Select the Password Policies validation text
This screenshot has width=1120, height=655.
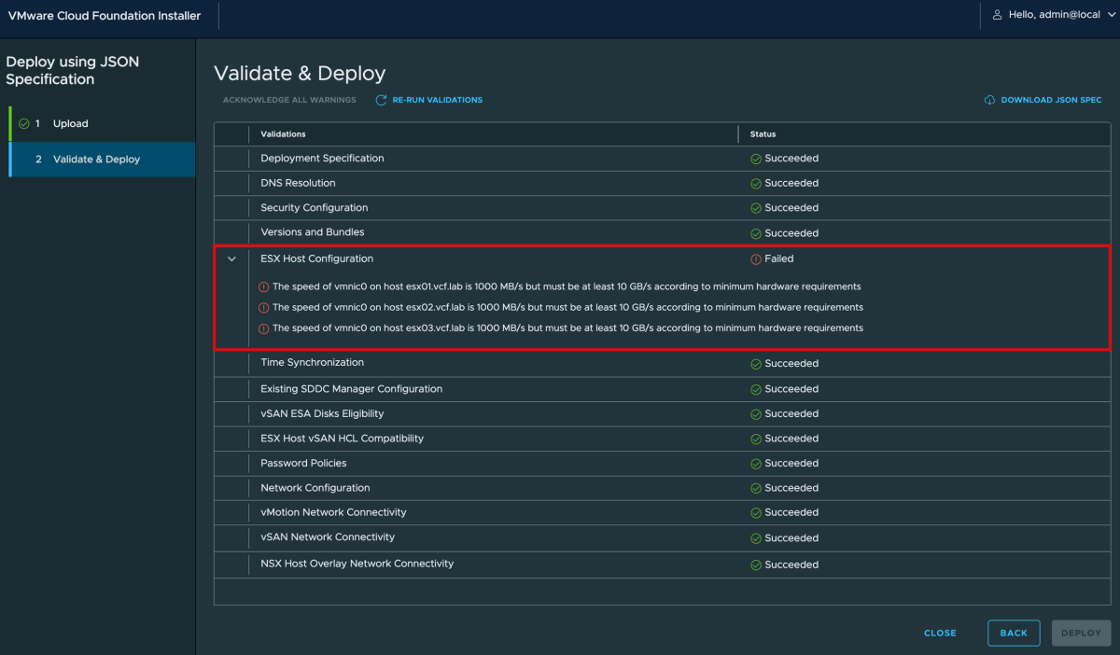(303, 463)
